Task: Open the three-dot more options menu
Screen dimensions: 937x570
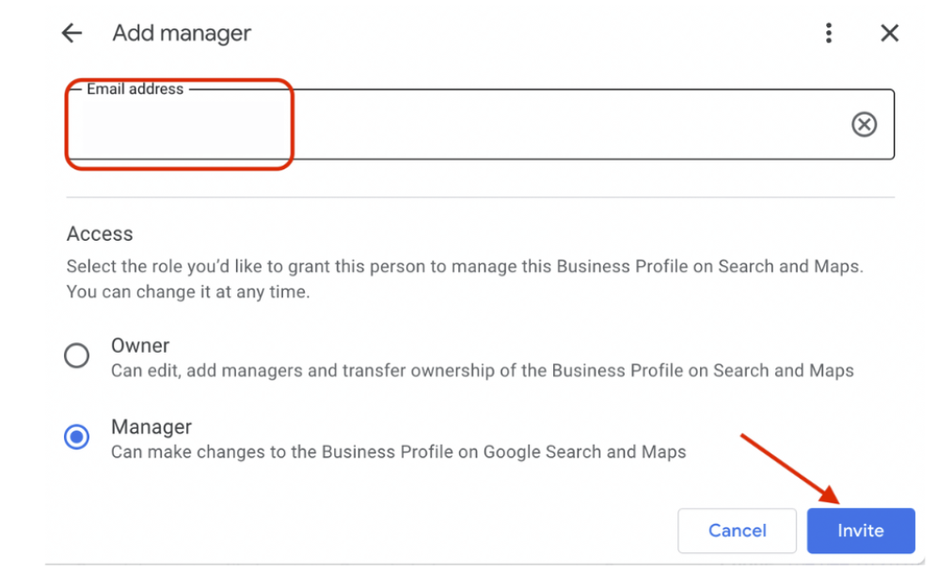Action: (x=828, y=34)
